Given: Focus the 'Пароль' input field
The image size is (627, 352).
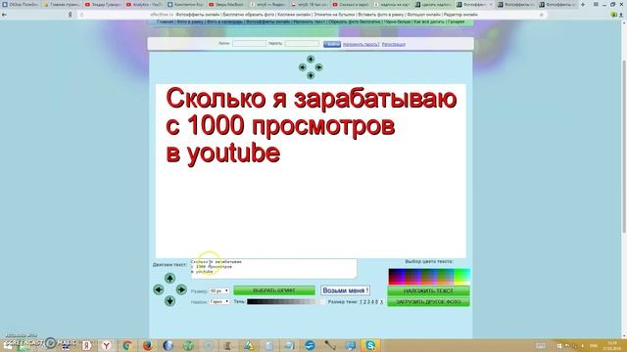Looking at the screenshot, I should 302,43.
